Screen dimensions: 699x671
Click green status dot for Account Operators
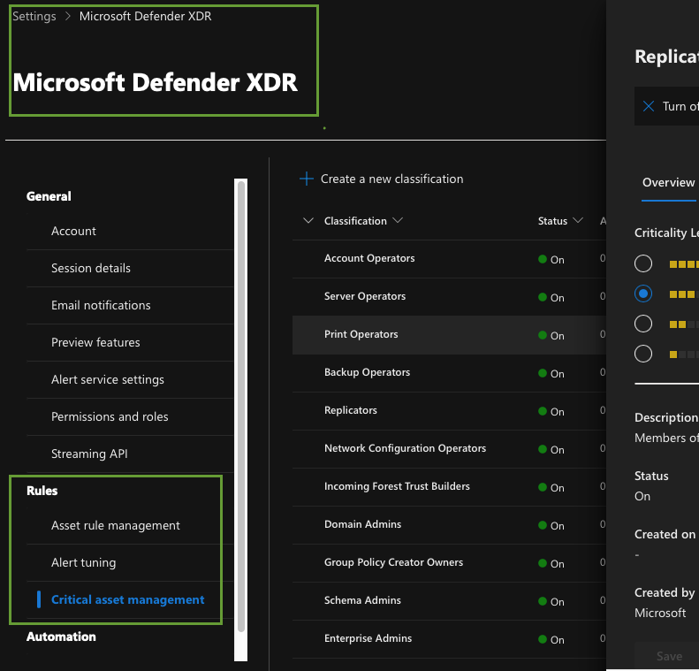click(543, 260)
